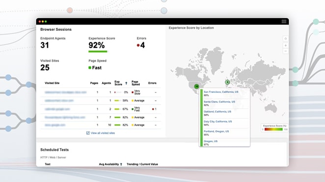Screen dimensions: 325x182
Task: Open Oakland, California, US entry
Action: tap(217, 112)
